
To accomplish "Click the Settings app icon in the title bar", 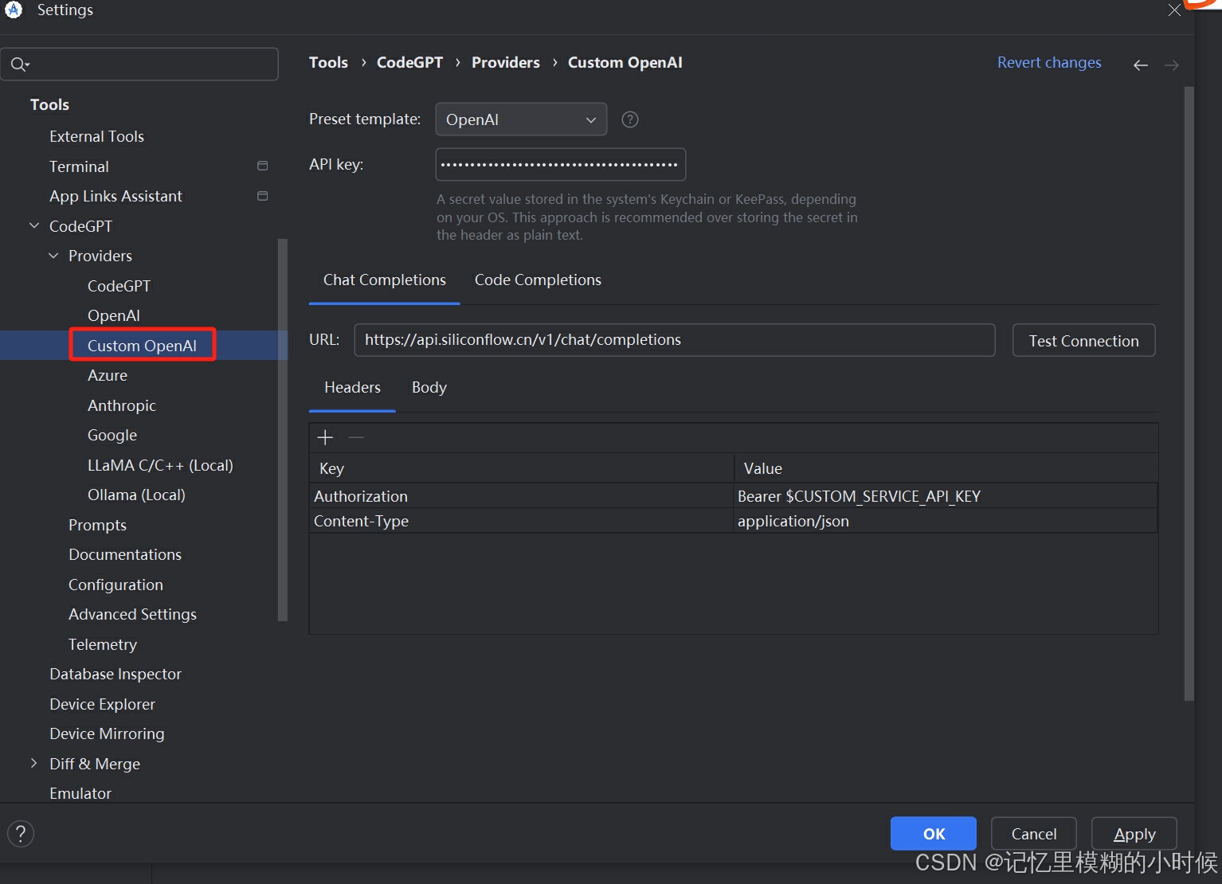I will pyautogui.click(x=14, y=11).
